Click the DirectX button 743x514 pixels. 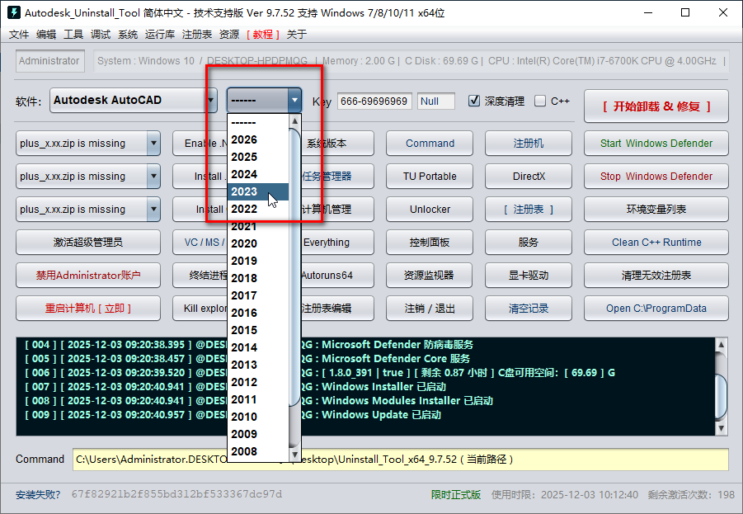click(529, 177)
